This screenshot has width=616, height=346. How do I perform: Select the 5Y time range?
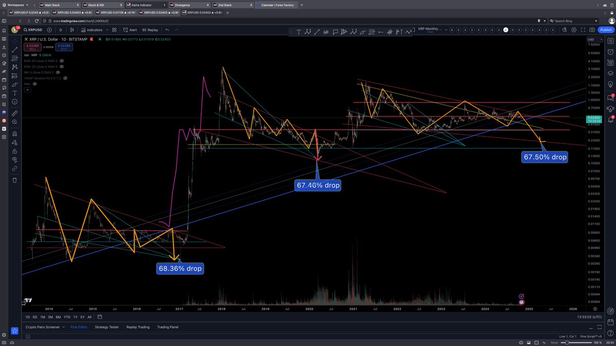point(82,317)
